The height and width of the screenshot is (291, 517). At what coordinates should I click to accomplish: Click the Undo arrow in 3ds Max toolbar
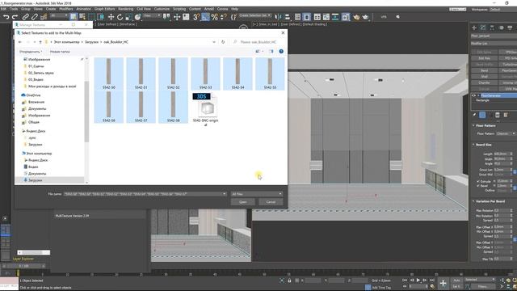coord(6,17)
